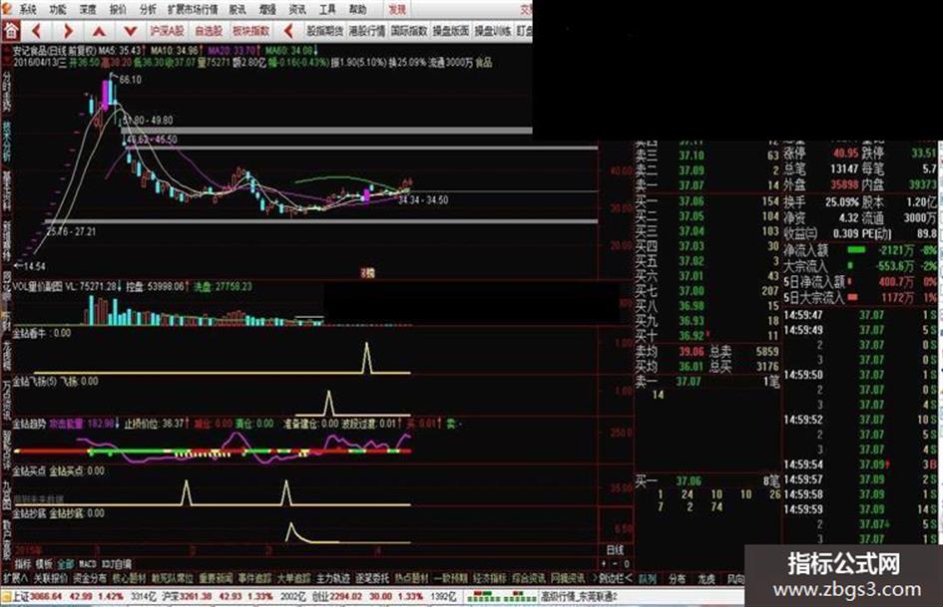Click the home icon in the toolbar
This screenshot has height=607, width=943.
pos(11,31)
